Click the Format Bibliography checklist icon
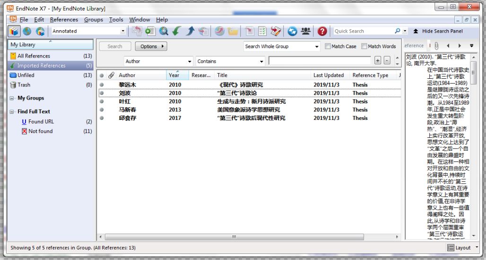The width and height of the screenshot is (486, 260). click(262, 31)
